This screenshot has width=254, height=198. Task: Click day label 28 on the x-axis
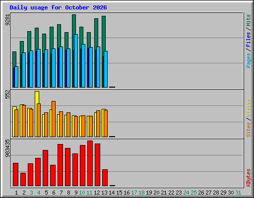216,193
